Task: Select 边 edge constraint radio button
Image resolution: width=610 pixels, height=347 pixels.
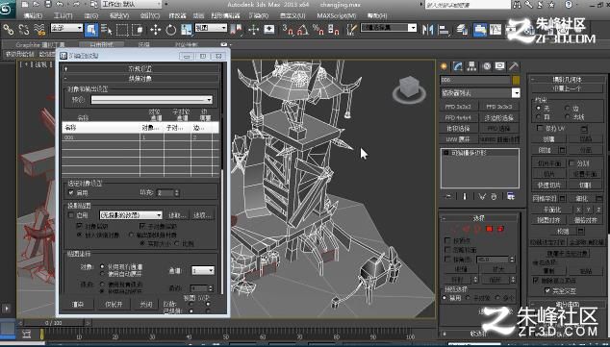Action: click(568, 108)
